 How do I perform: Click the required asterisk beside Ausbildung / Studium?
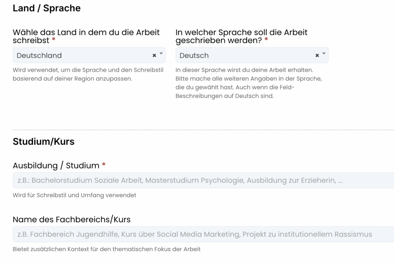point(104,165)
